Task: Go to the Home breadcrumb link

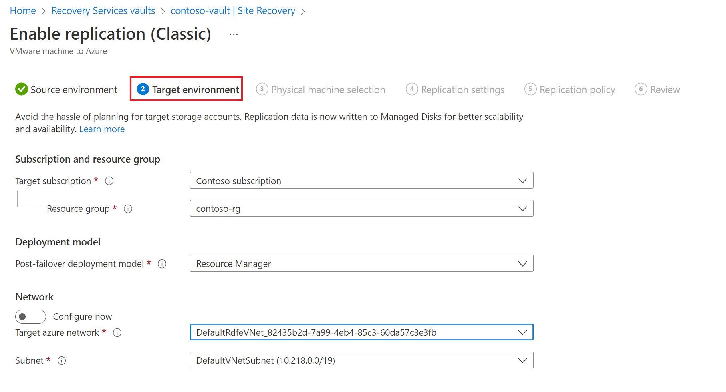Action: (23, 11)
